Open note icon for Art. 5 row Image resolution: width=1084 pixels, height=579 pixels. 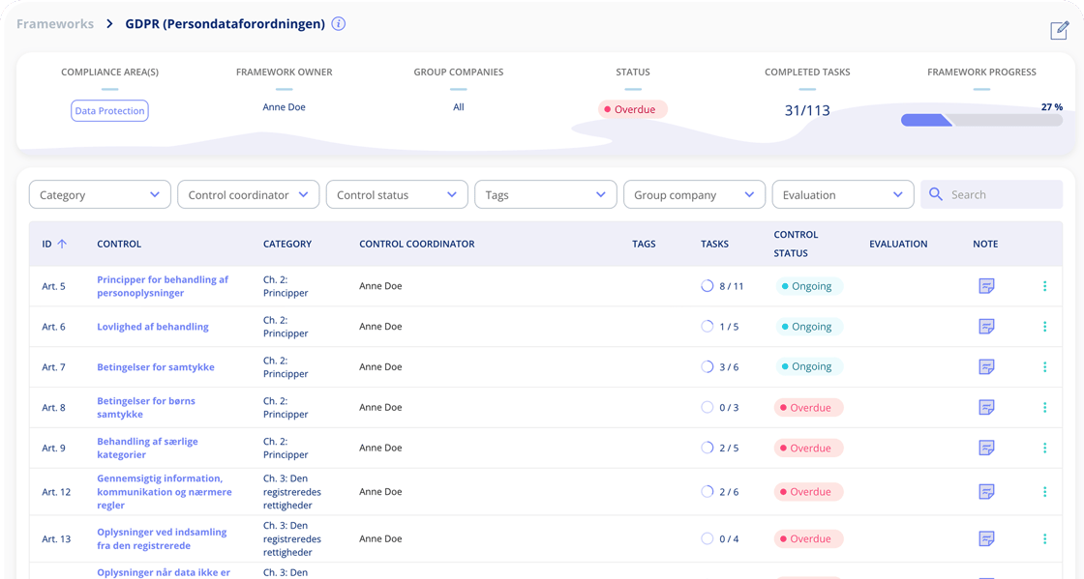point(986,286)
